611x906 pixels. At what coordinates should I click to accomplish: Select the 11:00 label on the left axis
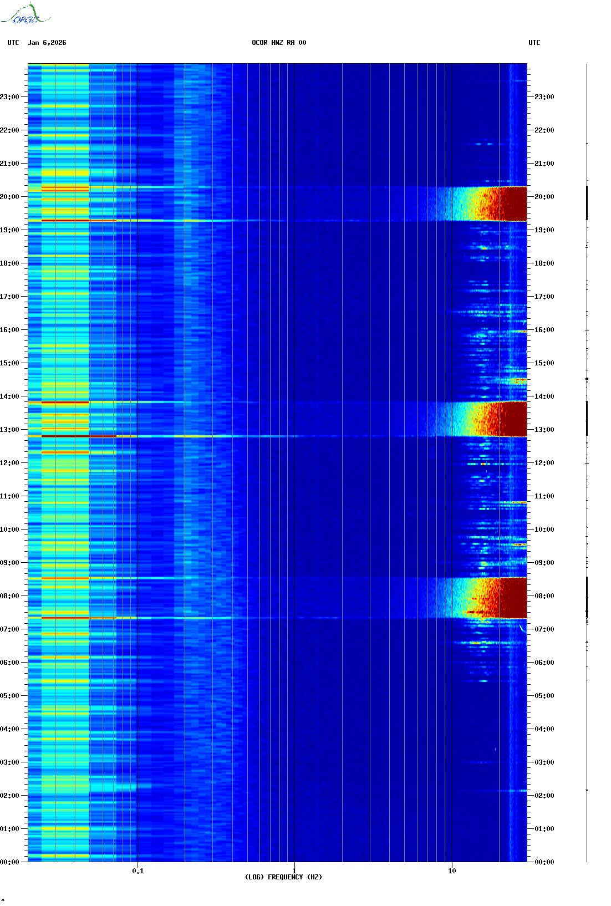point(9,496)
